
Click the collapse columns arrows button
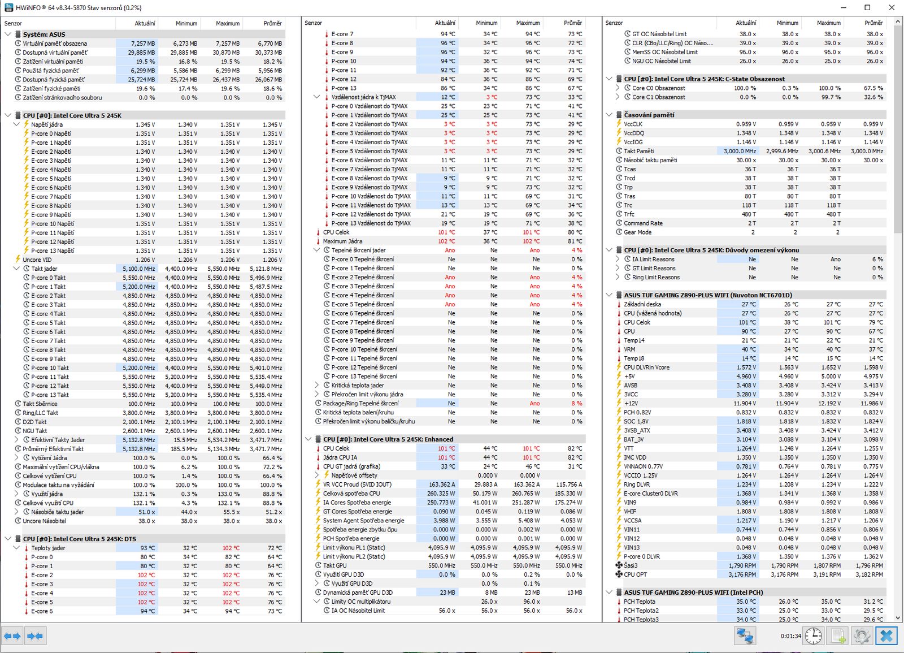coord(35,636)
